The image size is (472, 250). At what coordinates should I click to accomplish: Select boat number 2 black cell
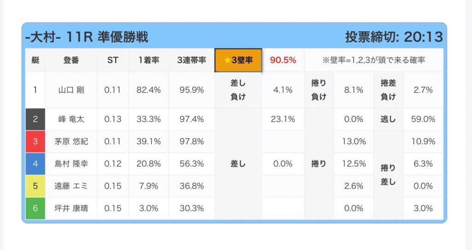(x=35, y=119)
